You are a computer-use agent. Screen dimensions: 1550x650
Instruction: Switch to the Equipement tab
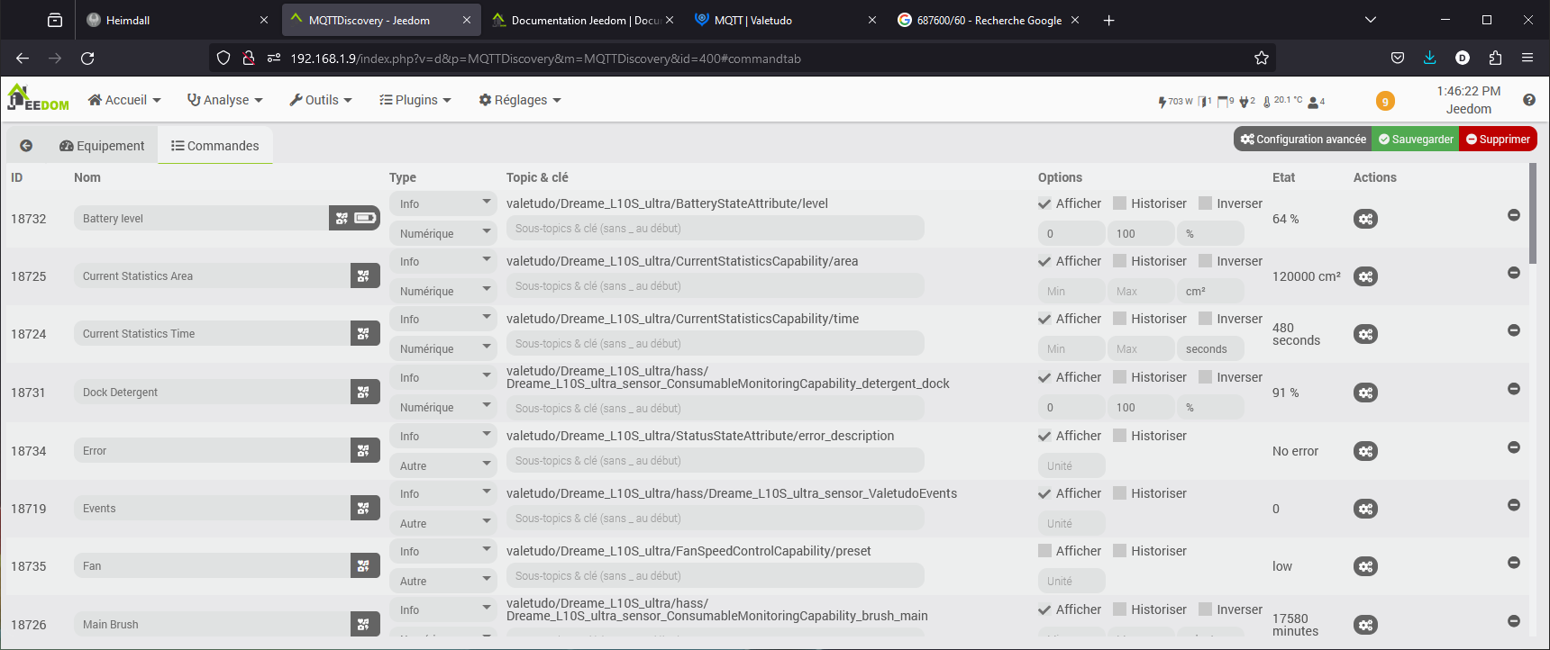click(x=102, y=146)
